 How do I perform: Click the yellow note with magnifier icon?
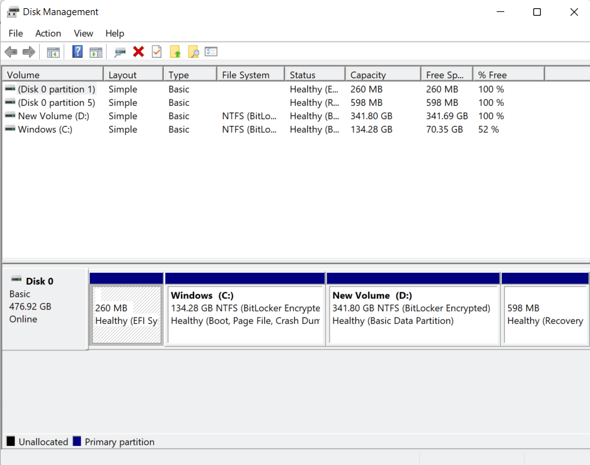(194, 52)
